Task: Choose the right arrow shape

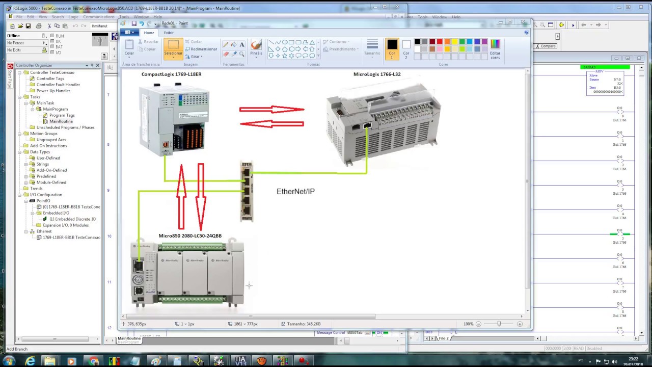Action: pyautogui.click(x=298, y=49)
